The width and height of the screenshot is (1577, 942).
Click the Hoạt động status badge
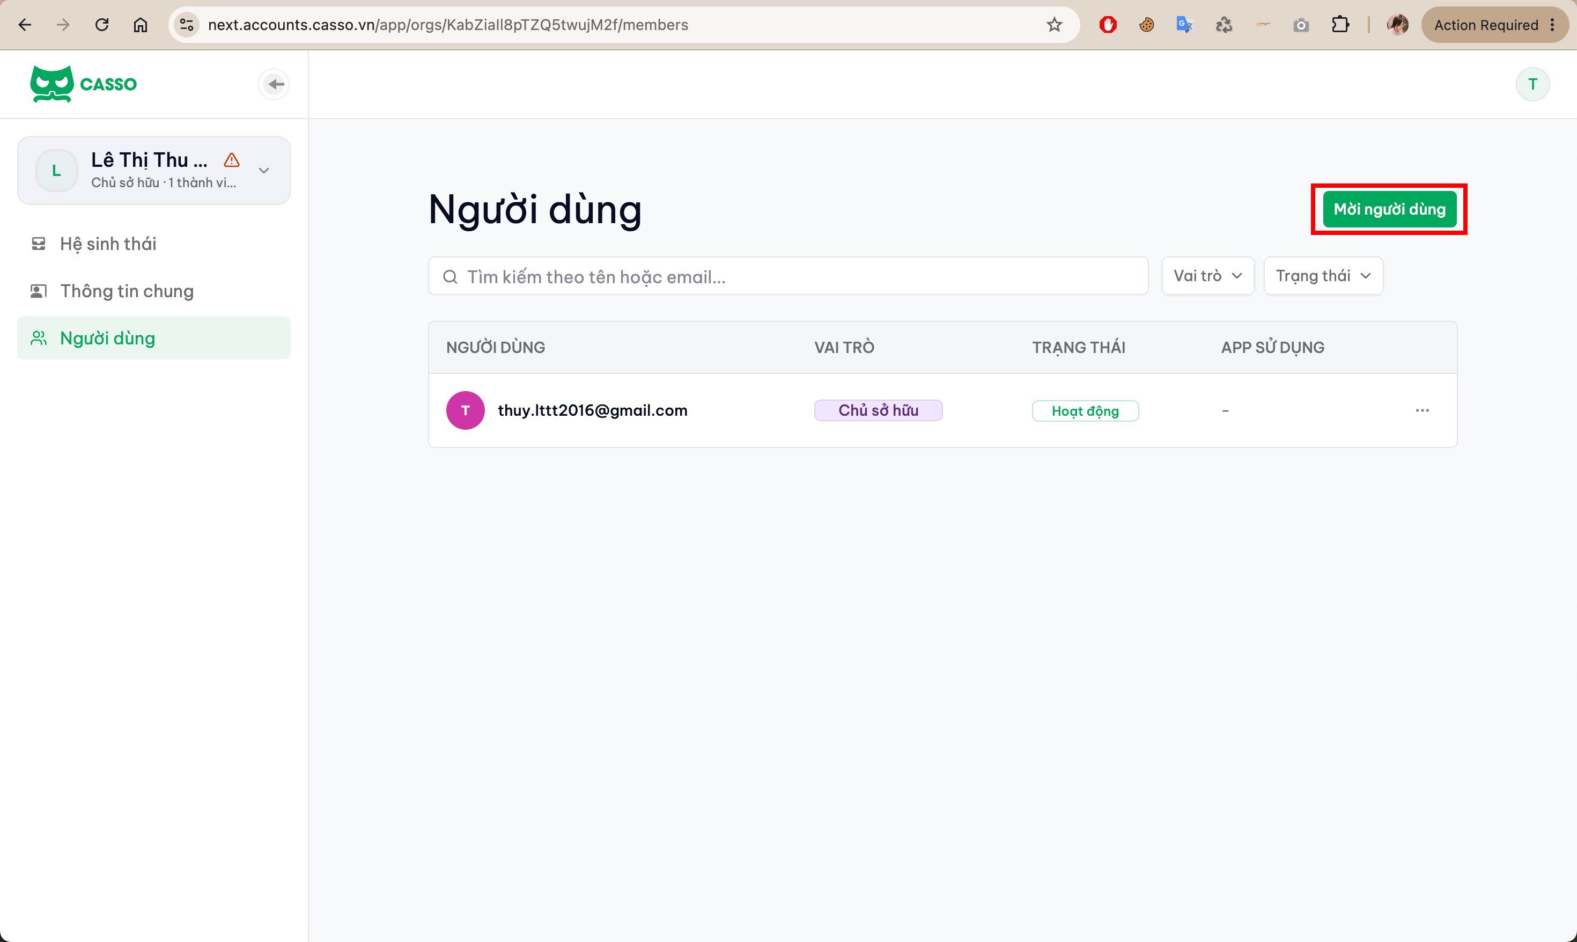pos(1085,411)
